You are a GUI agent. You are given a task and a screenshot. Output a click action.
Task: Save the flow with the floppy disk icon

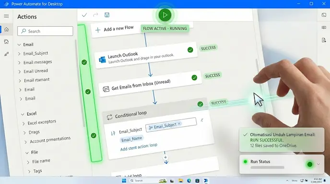tap(107, 15)
